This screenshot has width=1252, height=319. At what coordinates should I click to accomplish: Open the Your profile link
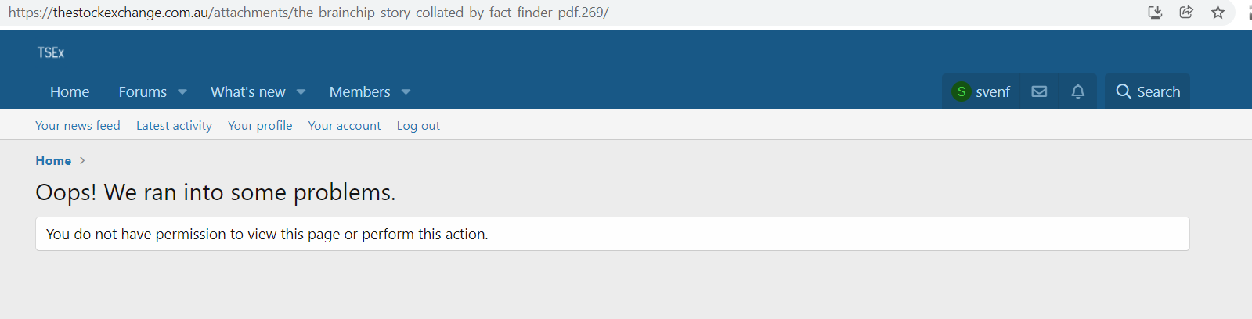pyautogui.click(x=260, y=125)
